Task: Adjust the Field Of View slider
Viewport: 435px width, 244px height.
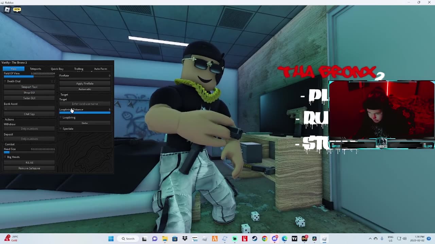Action: (x=29, y=77)
